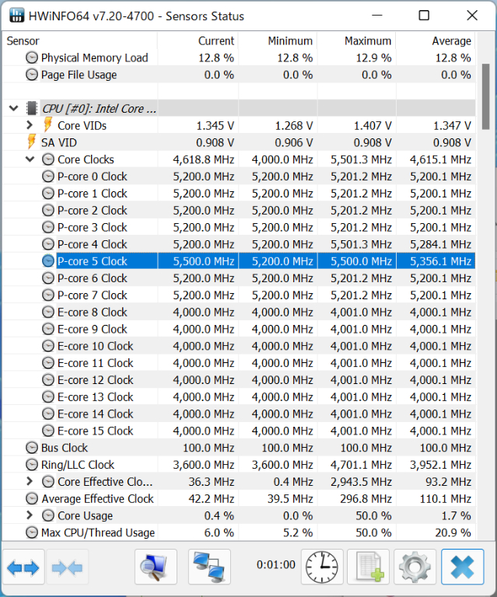This screenshot has width=497, height=597.
Task: Click the blue X close sensors button
Action: 462,568
